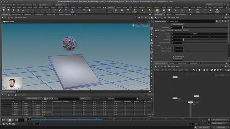
Task: Open the File menu
Action: (14, 5)
